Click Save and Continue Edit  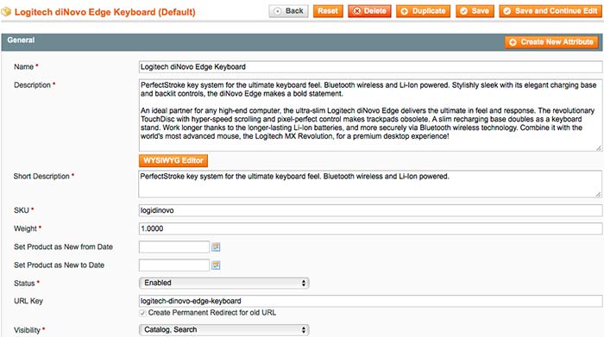coord(551,11)
